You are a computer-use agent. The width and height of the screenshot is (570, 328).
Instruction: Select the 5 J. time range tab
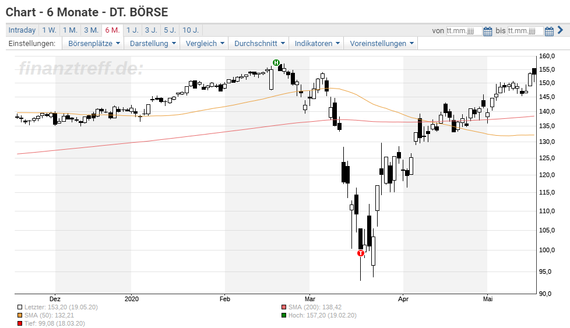pyautogui.click(x=170, y=30)
